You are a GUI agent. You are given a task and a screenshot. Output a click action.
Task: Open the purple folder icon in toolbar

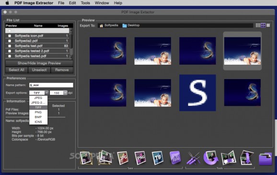coord(265,159)
